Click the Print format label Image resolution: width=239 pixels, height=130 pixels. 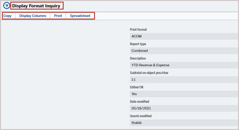coord(138,30)
